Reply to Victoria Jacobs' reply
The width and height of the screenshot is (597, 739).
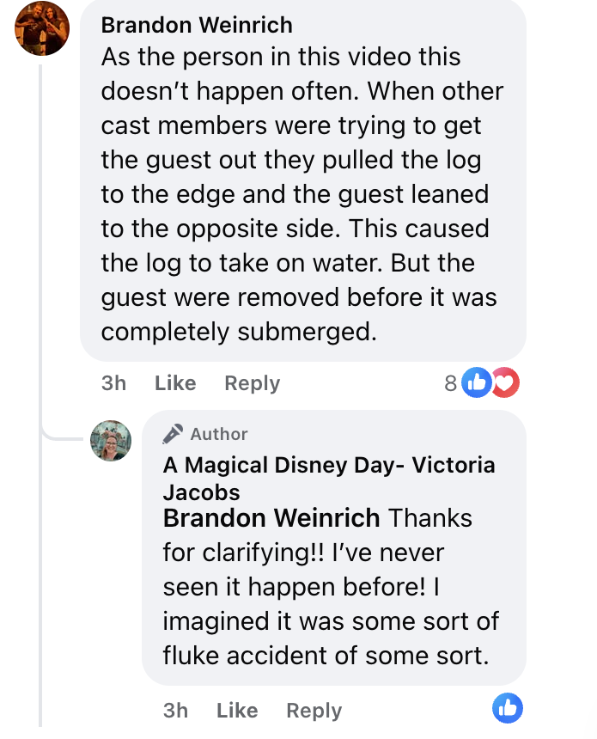pos(314,711)
